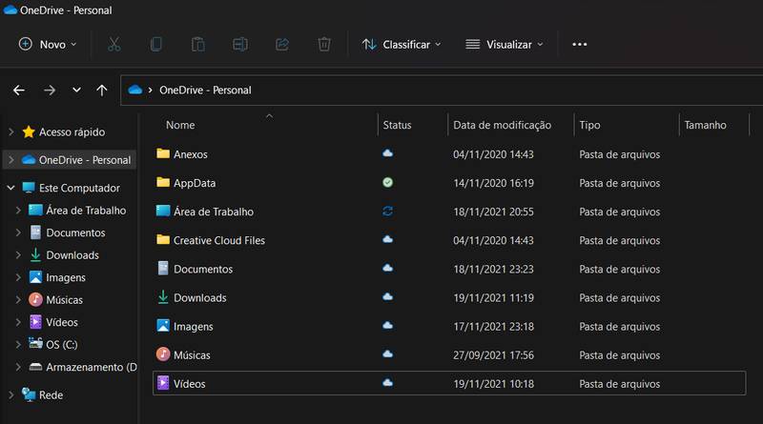Viewport: 763px width, 424px height.
Task: Select OneDrive - Personal in sidebar
Action: click(85, 159)
